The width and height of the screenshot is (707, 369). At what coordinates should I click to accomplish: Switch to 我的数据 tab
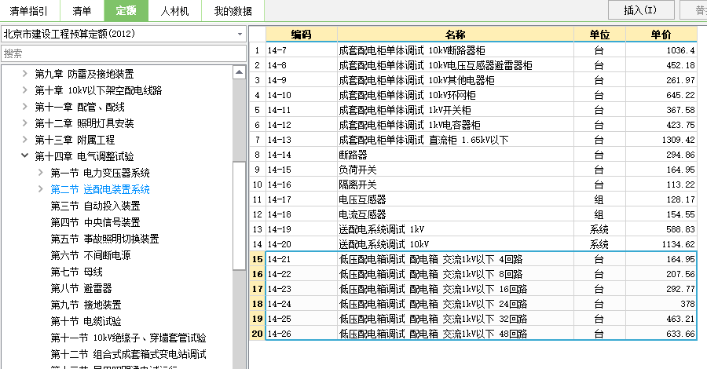pyautogui.click(x=233, y=11)
